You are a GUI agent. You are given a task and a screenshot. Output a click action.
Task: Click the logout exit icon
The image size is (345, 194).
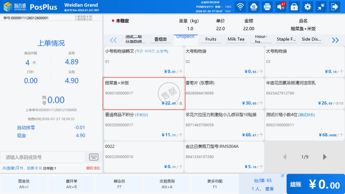pos(334,7)
